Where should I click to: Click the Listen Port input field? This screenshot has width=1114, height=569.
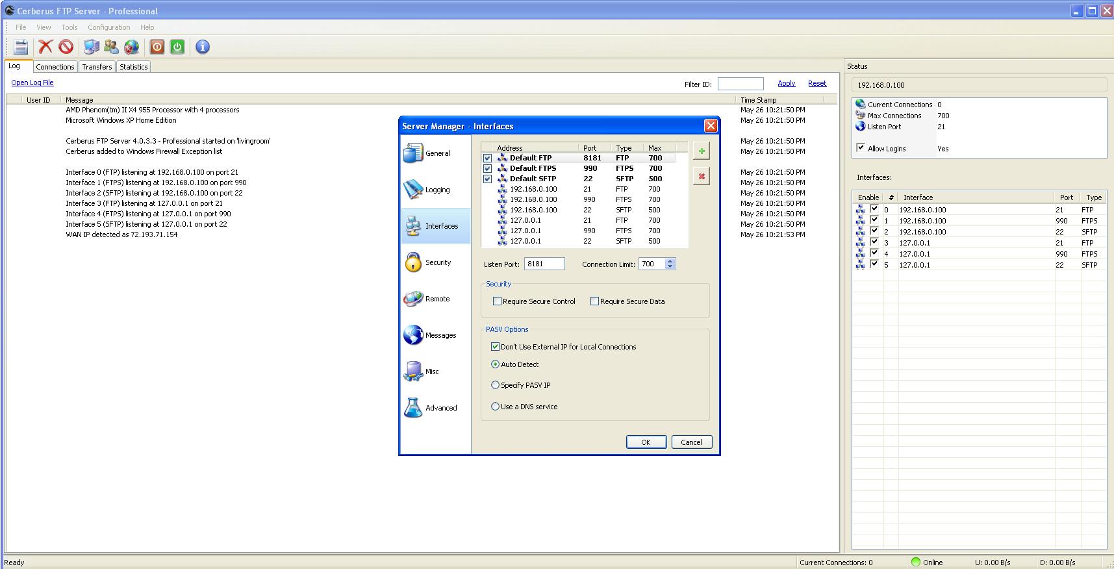(544, 264)
